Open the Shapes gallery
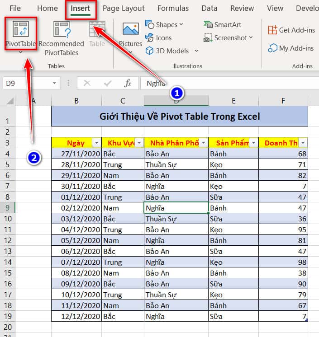 164,25
